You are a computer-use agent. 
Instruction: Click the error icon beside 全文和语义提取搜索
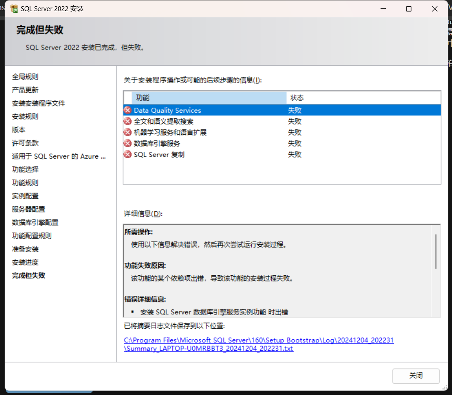click(127, 121)
